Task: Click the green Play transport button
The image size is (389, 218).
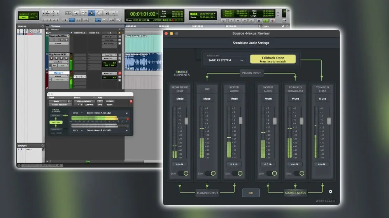Action: click(266, 21)
